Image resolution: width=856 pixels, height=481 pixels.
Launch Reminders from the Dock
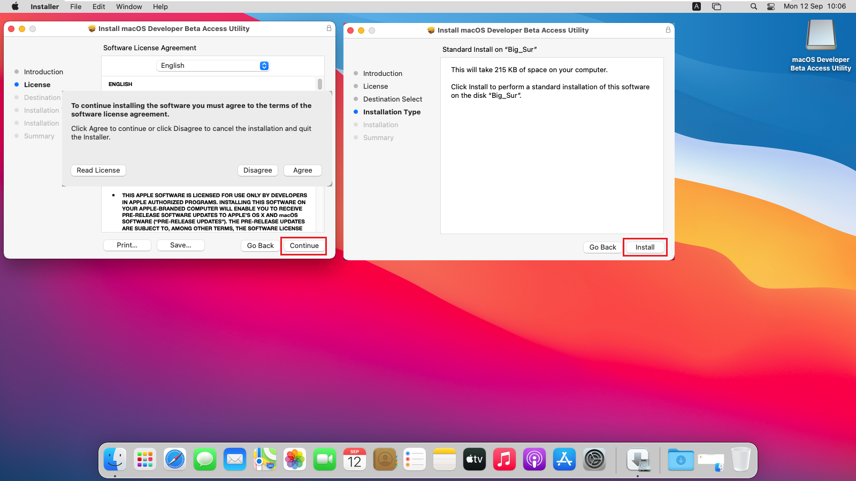point(415,460)
